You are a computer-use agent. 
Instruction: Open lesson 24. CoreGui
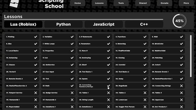tap(131, 65)
